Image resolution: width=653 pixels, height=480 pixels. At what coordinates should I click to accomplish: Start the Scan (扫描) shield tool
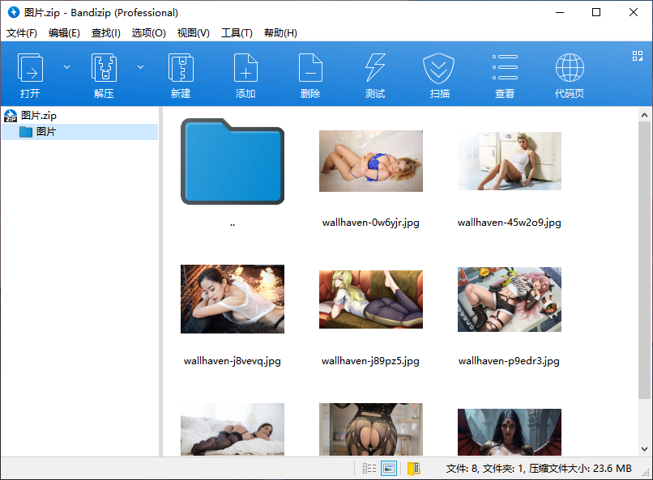440,69
